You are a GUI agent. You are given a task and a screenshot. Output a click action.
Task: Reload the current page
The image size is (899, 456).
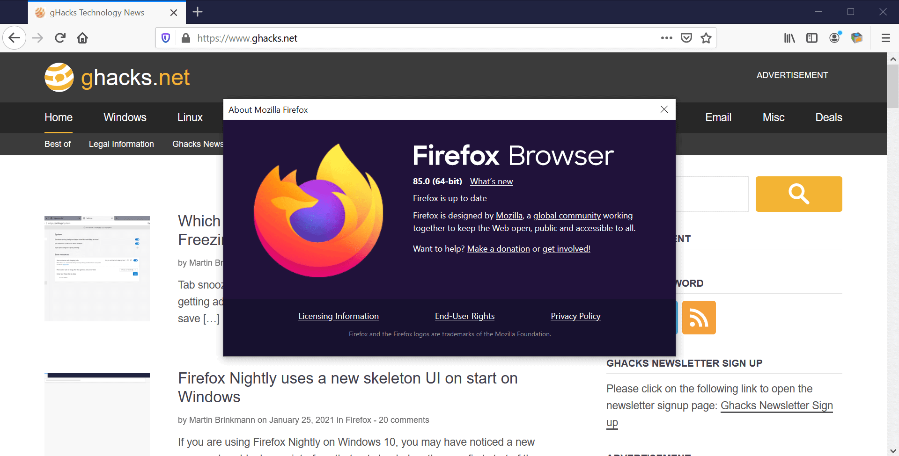(60, 38)
